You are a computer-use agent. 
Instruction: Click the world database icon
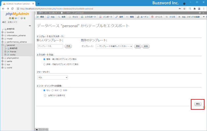5,68
